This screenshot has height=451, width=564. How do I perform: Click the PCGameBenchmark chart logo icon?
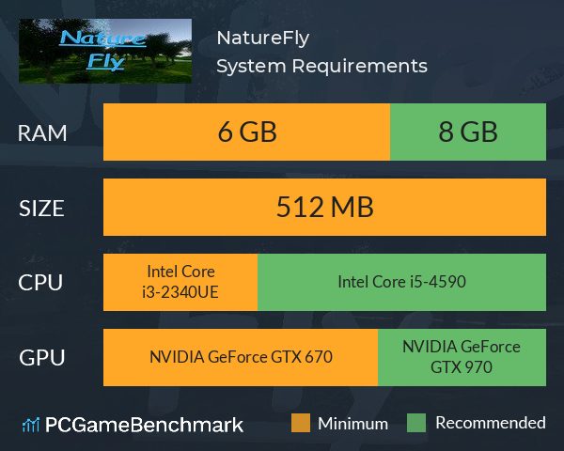click(31, 425)
